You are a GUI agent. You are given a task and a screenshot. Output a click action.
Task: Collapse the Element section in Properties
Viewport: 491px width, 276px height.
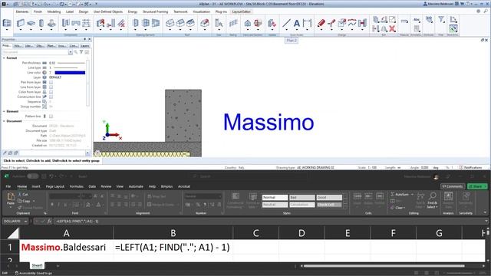tap(4, 111)
